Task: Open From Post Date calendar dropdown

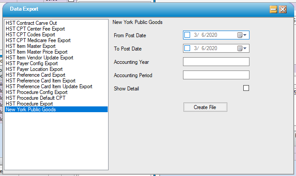Action: coord(242,35)
